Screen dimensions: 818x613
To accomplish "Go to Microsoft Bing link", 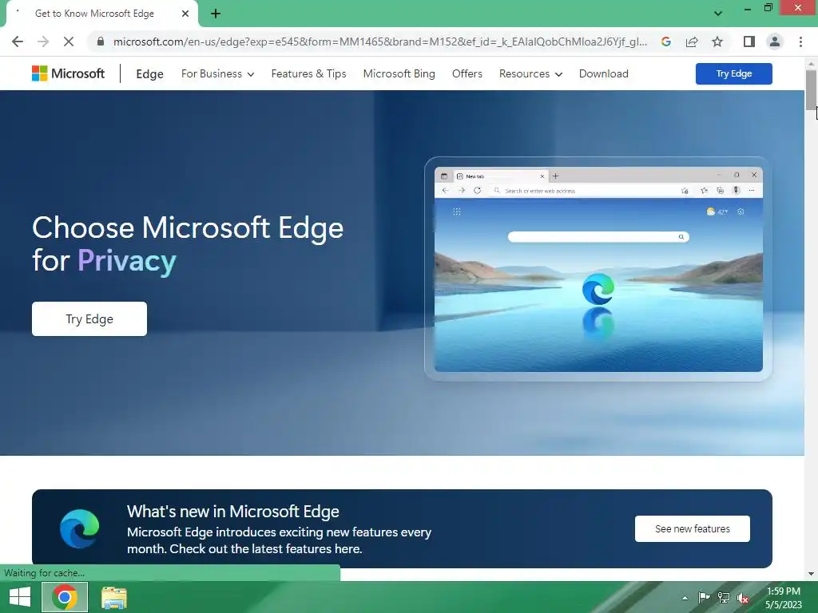I will [399, 74].
